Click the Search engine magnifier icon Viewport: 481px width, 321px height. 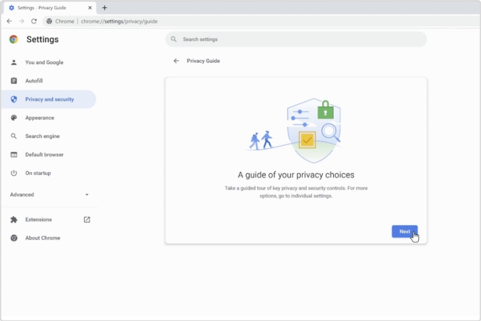coord(14,136)
